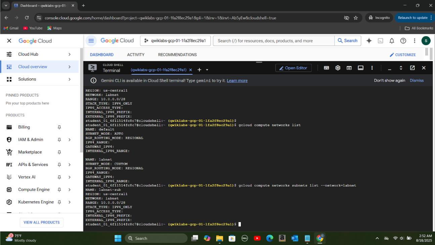Click the hamburger navigation menu icon
This screenshot has width=435, height=245.
pyautogui.click(x=91, y=41)
